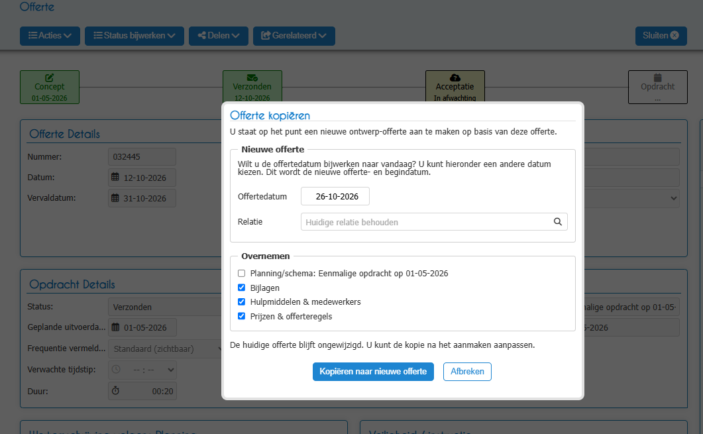This screenshot has width=703, height=434.
Task: Open the Gerelateerd menu
Action: pos(294,36)
